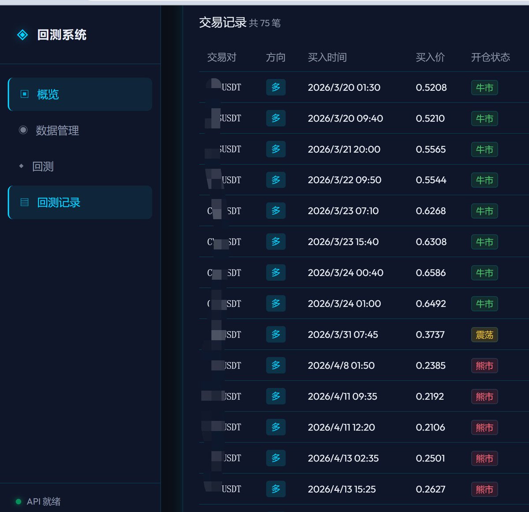
Task: Click the 多 badge in the 2026/3/21 20:00 row
Action: pyautogui.click(x=276, y=149)
